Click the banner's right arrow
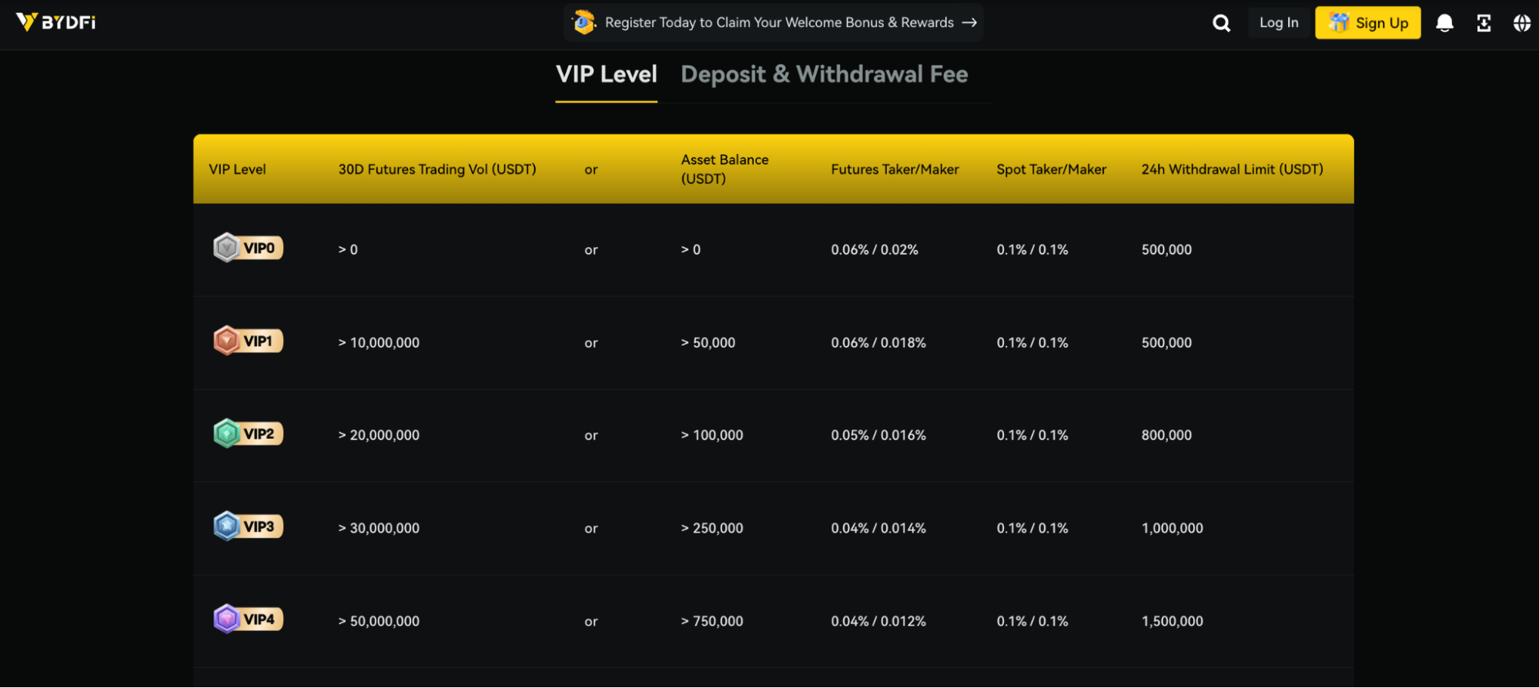 point(969,23)
